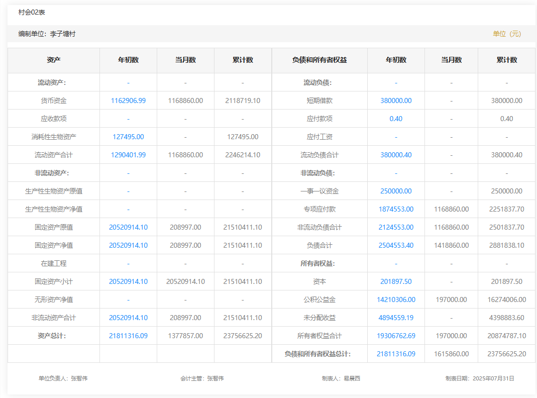This screenshot has width=537, height=398.
Task: Click 所有者权益合计 value 19306762.69
Action: pos(396,336)
